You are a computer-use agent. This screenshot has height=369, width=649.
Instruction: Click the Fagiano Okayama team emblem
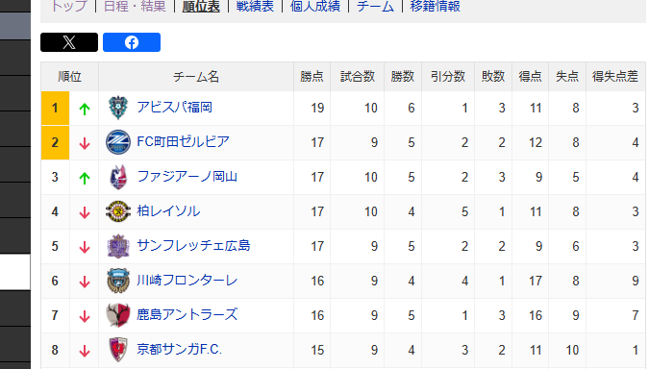pos(118,177)
